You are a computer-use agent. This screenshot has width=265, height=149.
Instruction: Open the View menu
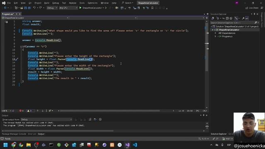coord(23,3)
